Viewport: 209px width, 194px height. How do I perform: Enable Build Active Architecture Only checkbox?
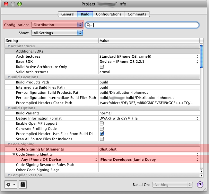(x=102, y=67)
